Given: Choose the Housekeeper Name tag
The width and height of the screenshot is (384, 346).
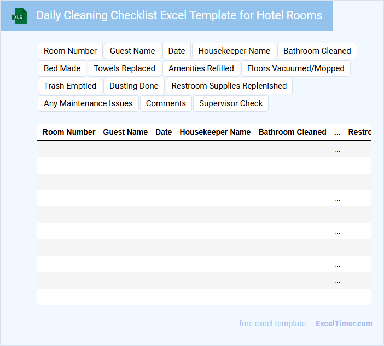Looking at the screenshot, I should click(x=234, y=51).
